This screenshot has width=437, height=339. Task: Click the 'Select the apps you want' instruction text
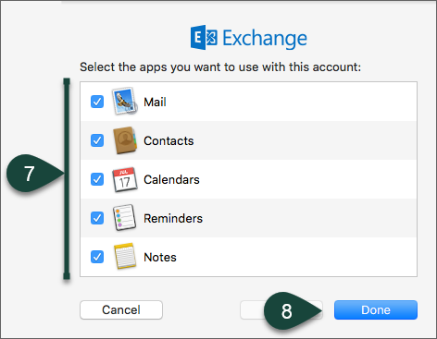220,67
